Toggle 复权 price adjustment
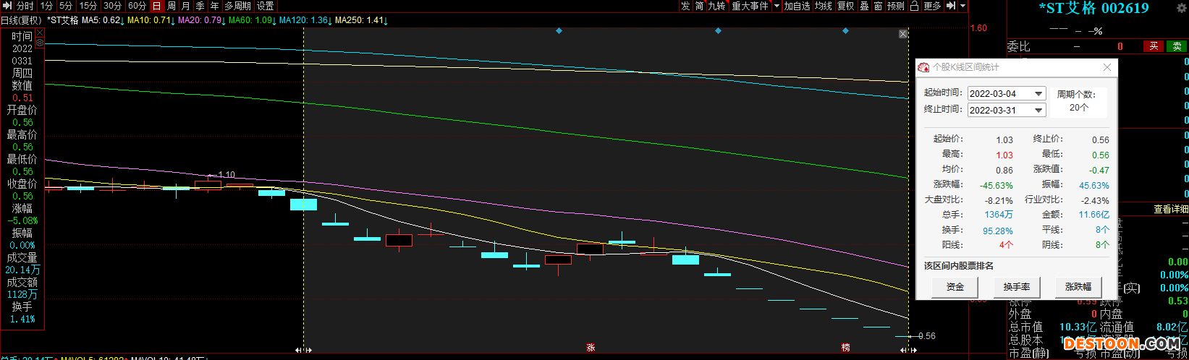1189x360 pixels. click(x=845, y=6)
